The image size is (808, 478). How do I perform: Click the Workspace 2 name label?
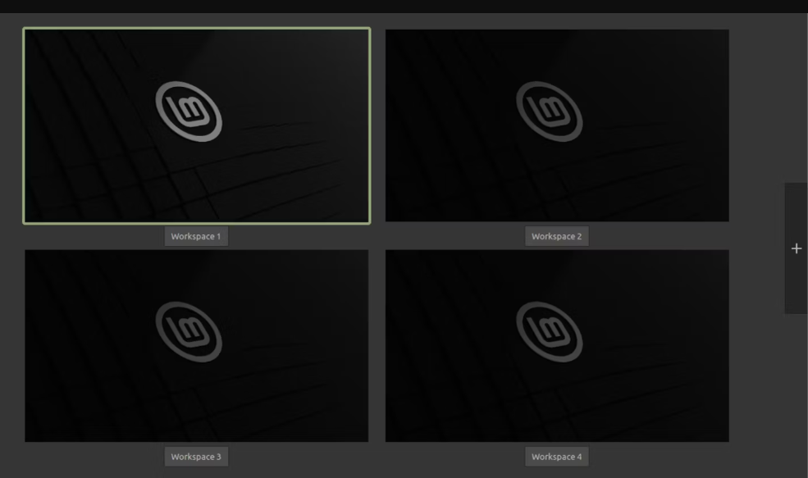pos(556,236)
